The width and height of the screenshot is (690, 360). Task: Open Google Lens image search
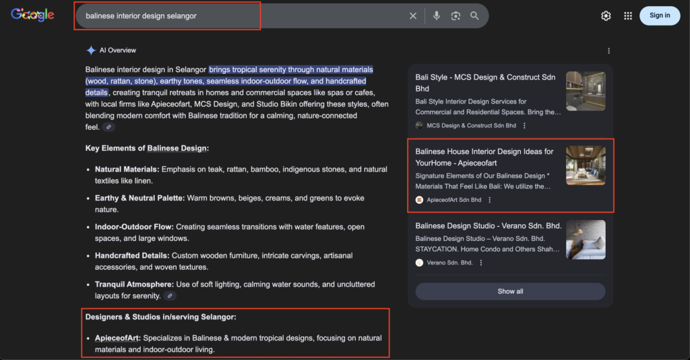click(456, 16)
